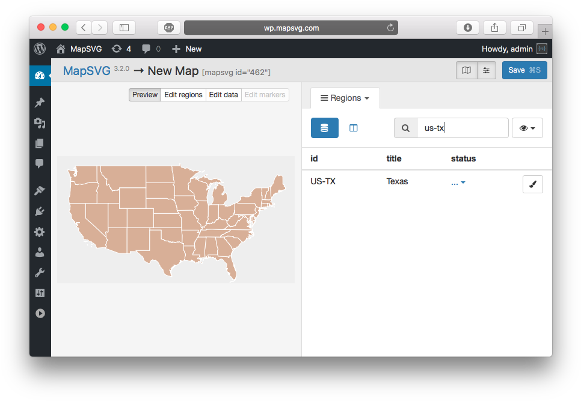The image size is (581, 401).
Task: Click the Safari share button
Action: pyautogui.click(x=494, y=28)
